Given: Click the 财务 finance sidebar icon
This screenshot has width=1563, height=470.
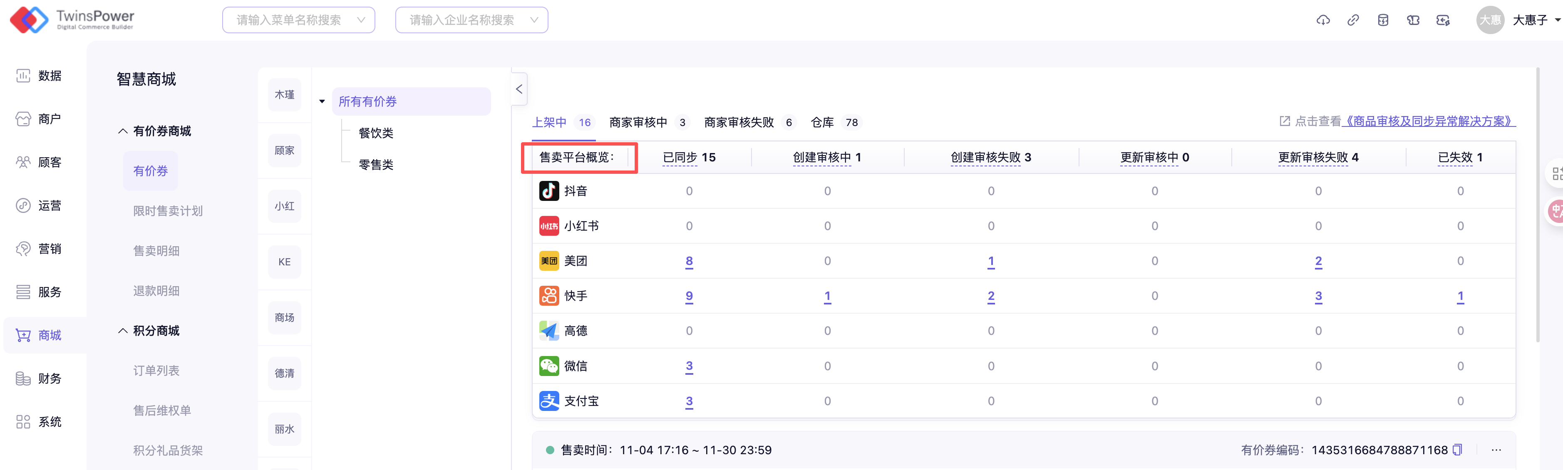Looking at the screenshot, I should tap(23, 378).
